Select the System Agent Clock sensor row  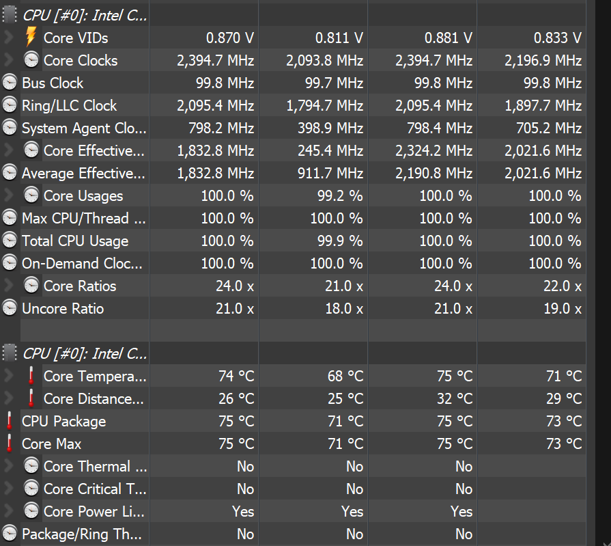[x=83, y=128]
